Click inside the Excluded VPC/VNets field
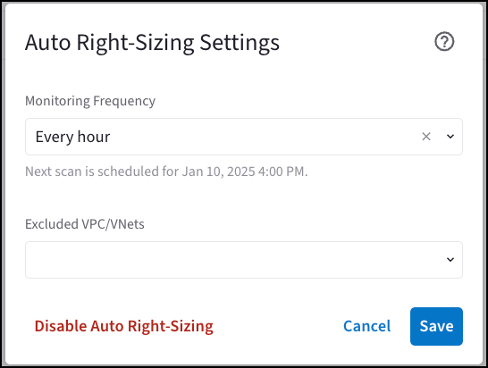488x368 pixels. pyautogui.click(x=244, y=260)
